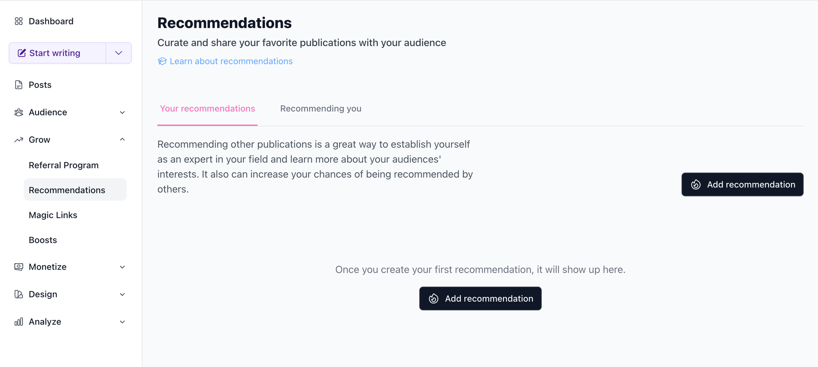The width and height of the screenshot is (818, 367).
Task: Click the graduation cap icon near Learn link
Action: pos(162,61)
